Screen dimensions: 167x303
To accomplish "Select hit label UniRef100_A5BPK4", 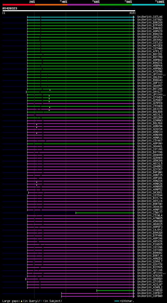I will [x=150, y=66].
